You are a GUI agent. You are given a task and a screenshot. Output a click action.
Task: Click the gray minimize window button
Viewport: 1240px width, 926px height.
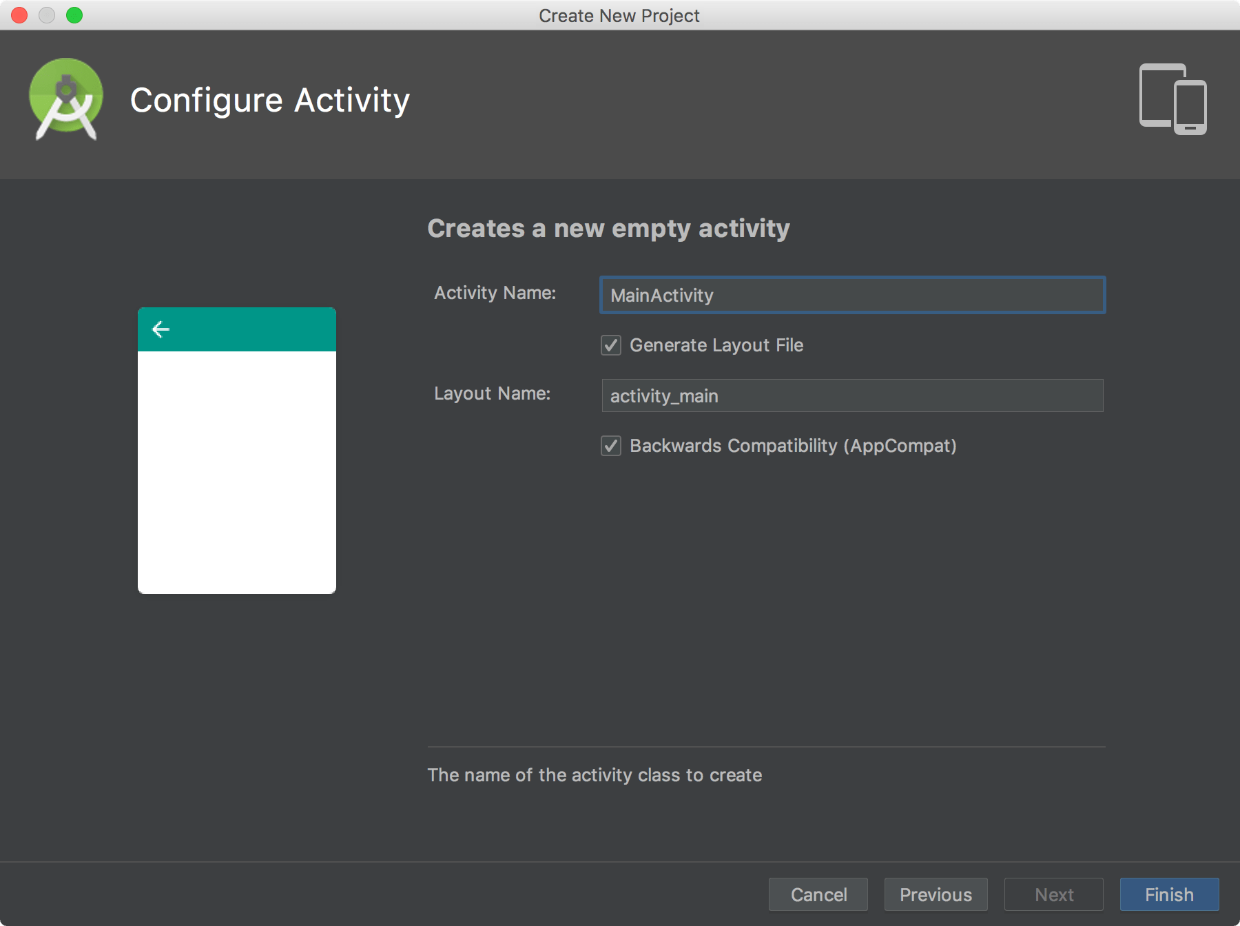point(47,15)
